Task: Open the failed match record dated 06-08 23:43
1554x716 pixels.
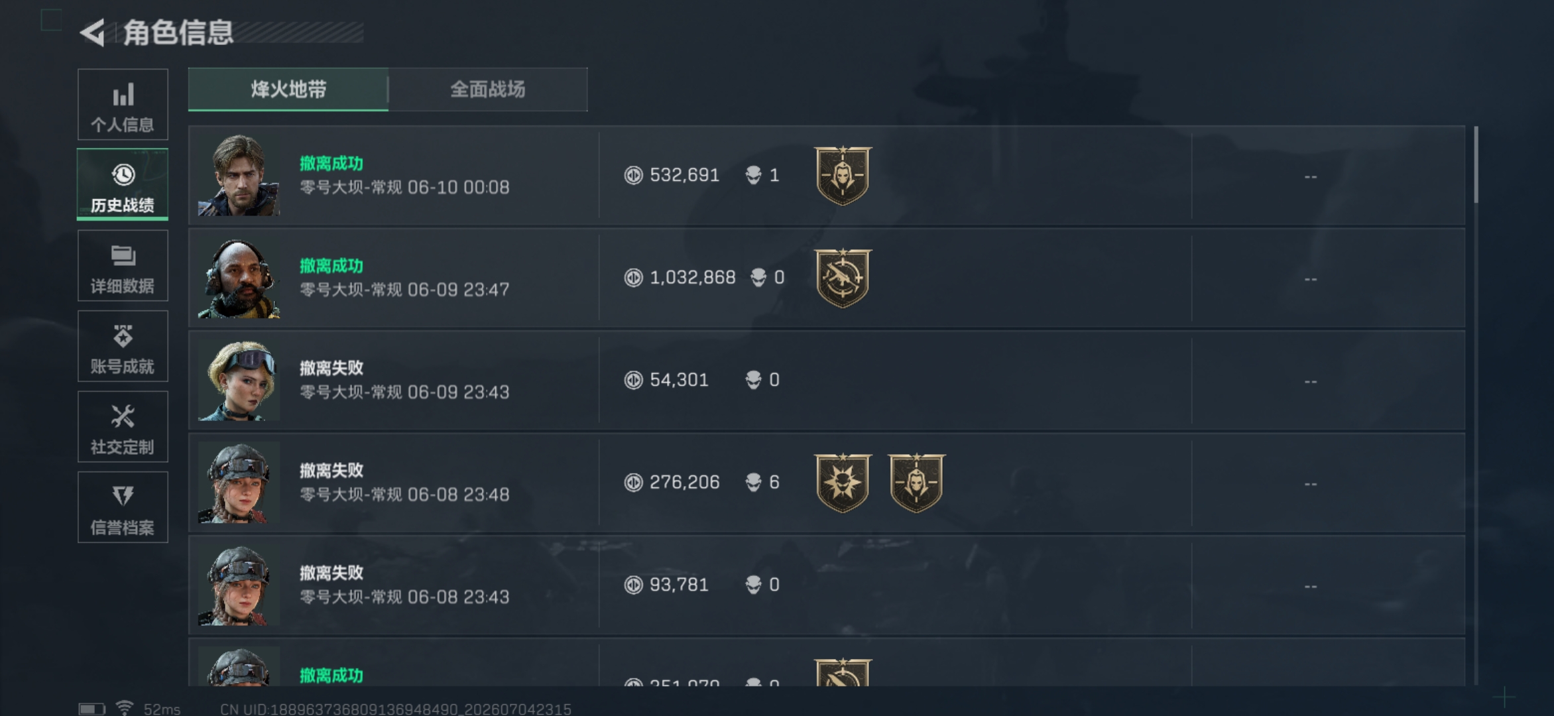Action: [x=827, y=585]
